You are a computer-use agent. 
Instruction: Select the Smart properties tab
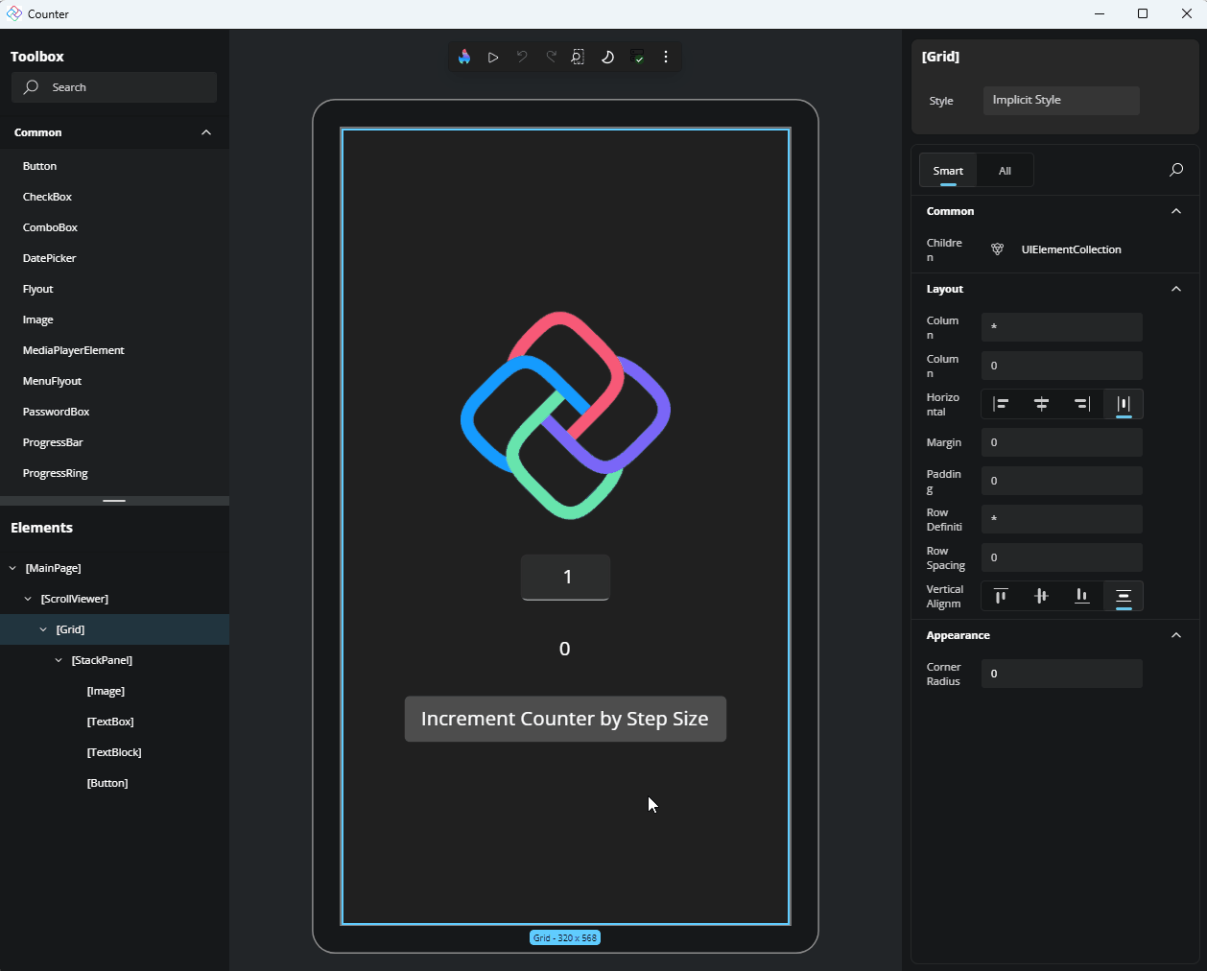pos(948,171)
